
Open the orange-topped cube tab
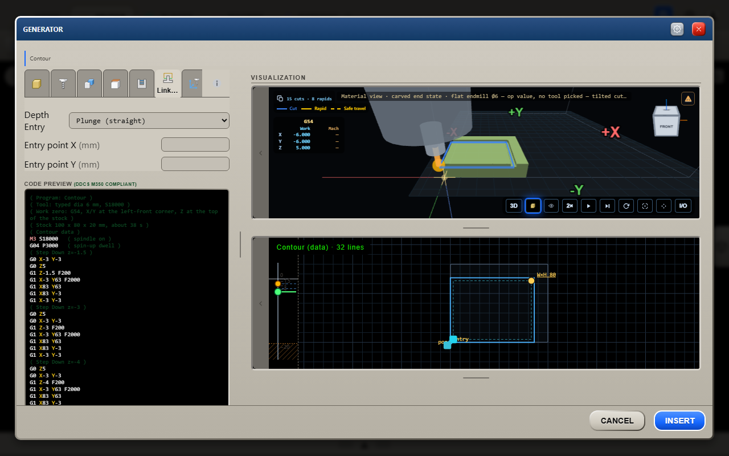tap(115, 83)
